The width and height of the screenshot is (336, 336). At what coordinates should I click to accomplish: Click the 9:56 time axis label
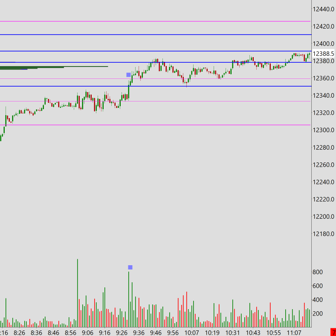[x=173, y=333]
